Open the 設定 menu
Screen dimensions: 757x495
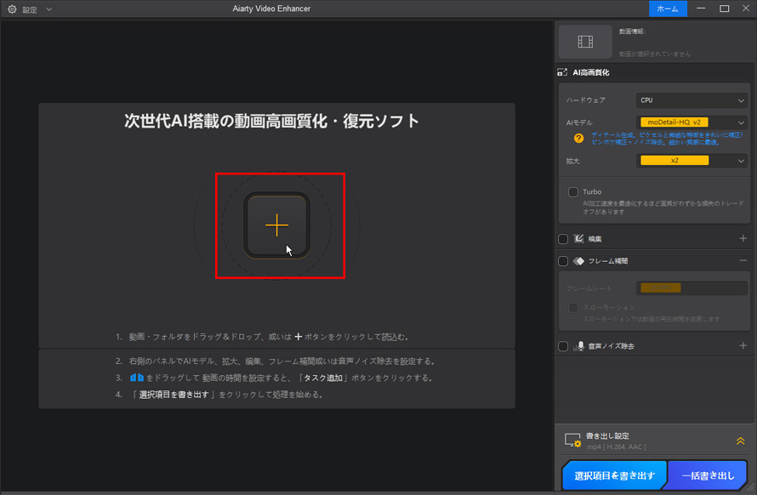[30, 9]
